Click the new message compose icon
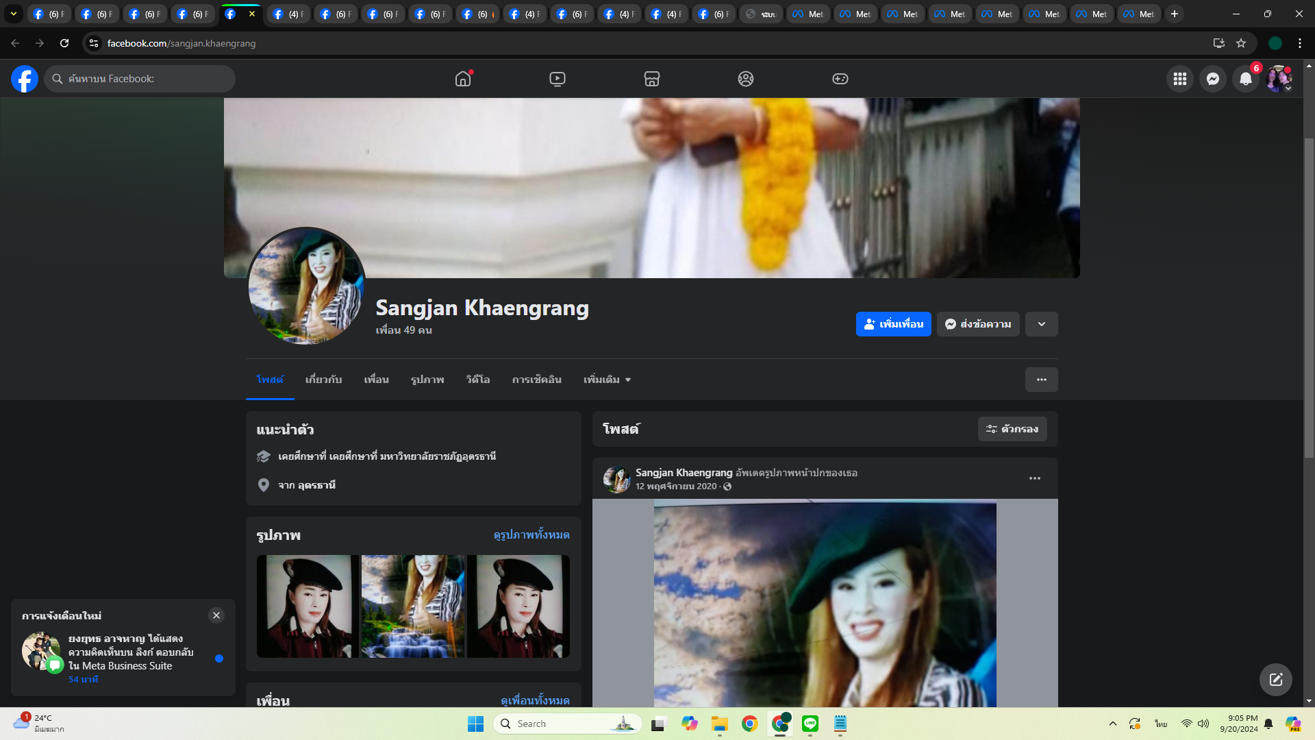Image resolution: width=1315 pixels, height=740 pixels. [x=1275, y=680]
